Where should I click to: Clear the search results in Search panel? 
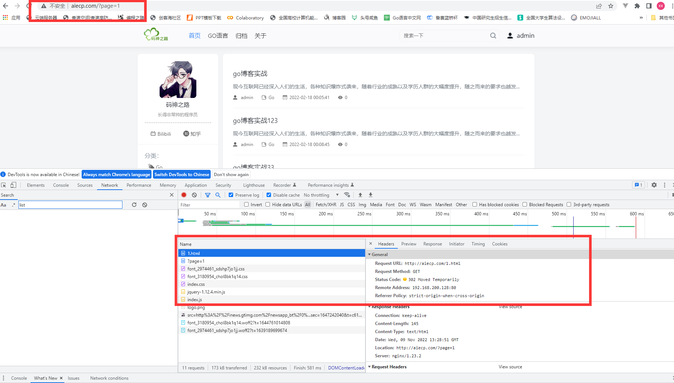pos(145,205)
